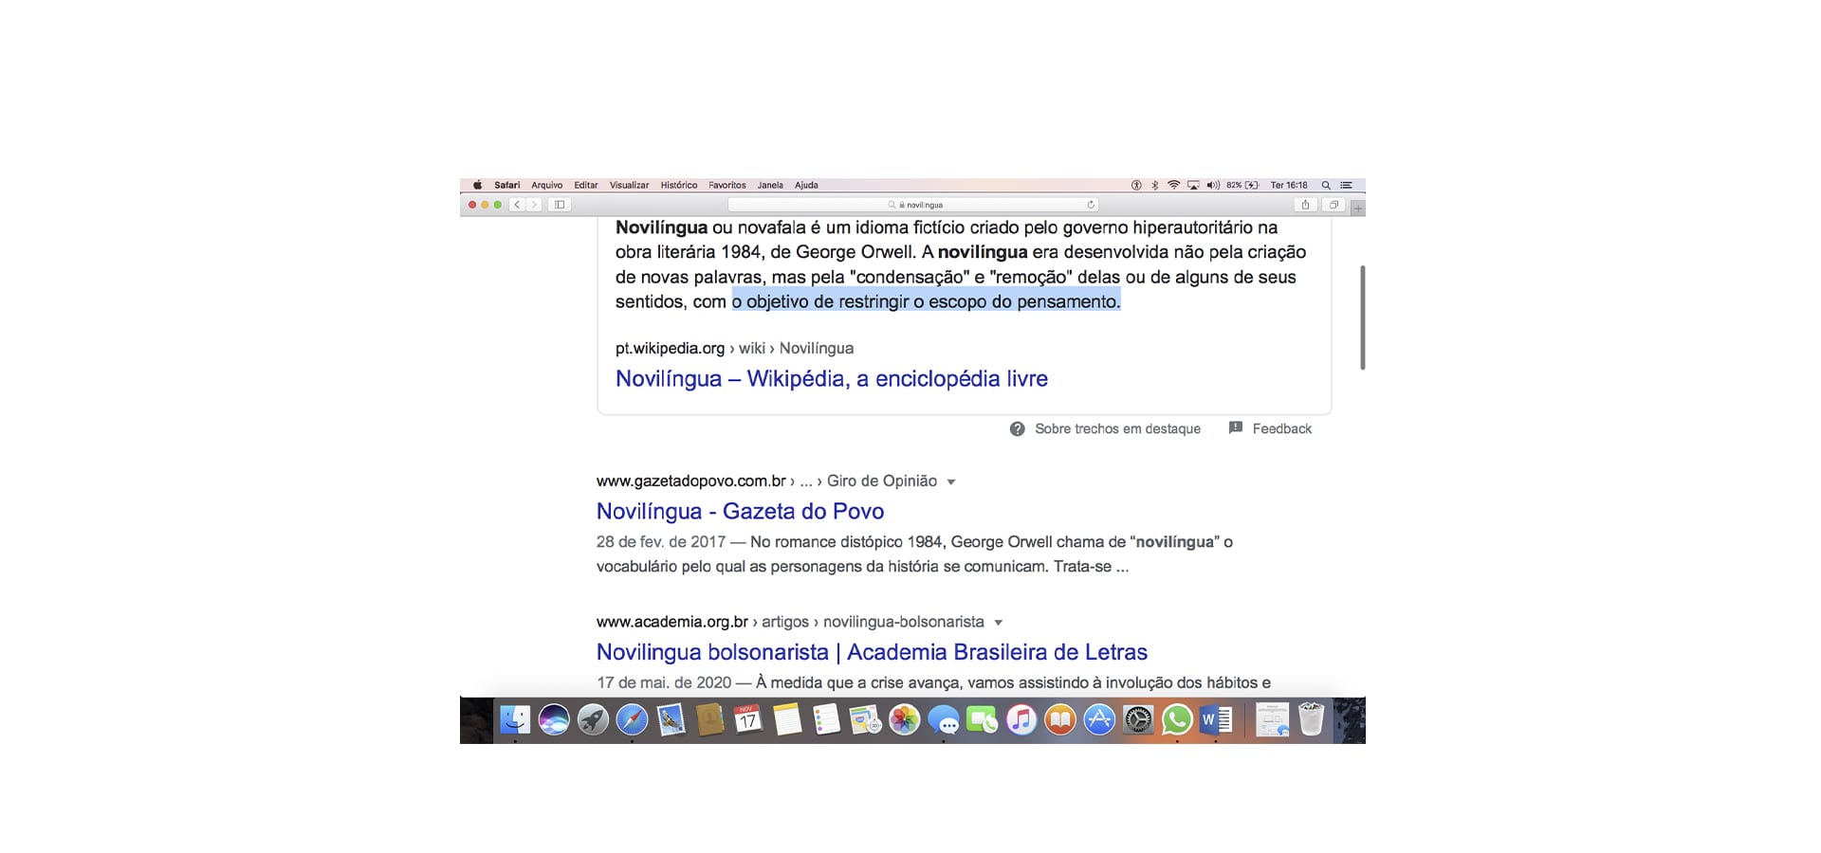This screenshot has height=853, width=1821.
Task: Click the Bluetooth status icon
Action: tap(1155, 186)
